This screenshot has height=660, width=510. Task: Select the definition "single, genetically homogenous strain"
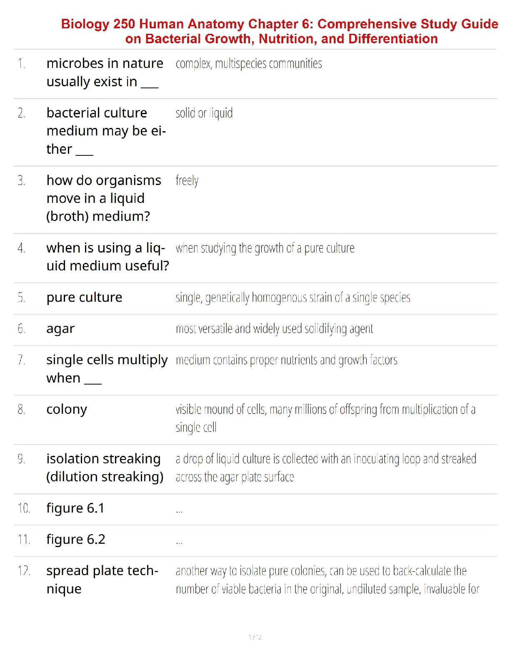coord(293,297)
